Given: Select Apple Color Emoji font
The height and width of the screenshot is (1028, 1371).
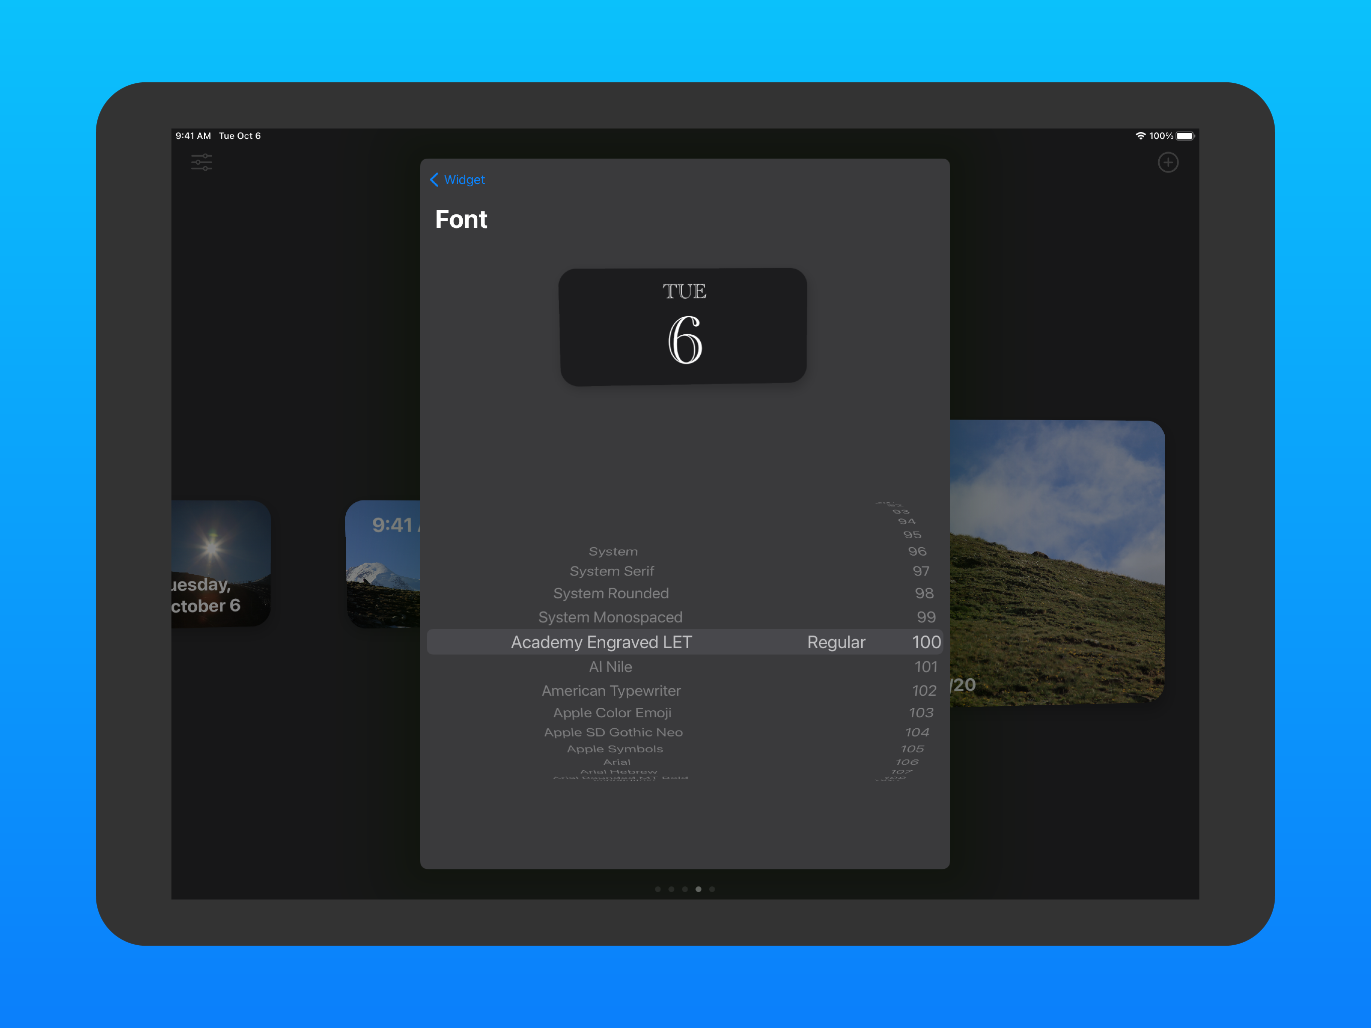Looking at the screenshot, I should [x=612, y=713].
